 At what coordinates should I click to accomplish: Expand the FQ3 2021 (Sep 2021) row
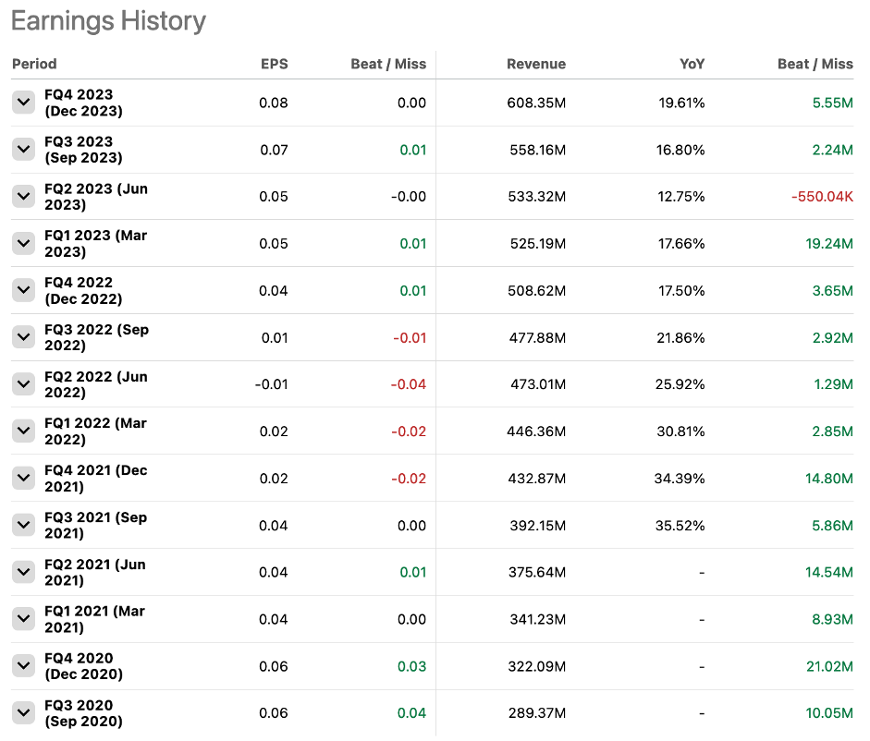pyautogui.click(x=23, y=525)
